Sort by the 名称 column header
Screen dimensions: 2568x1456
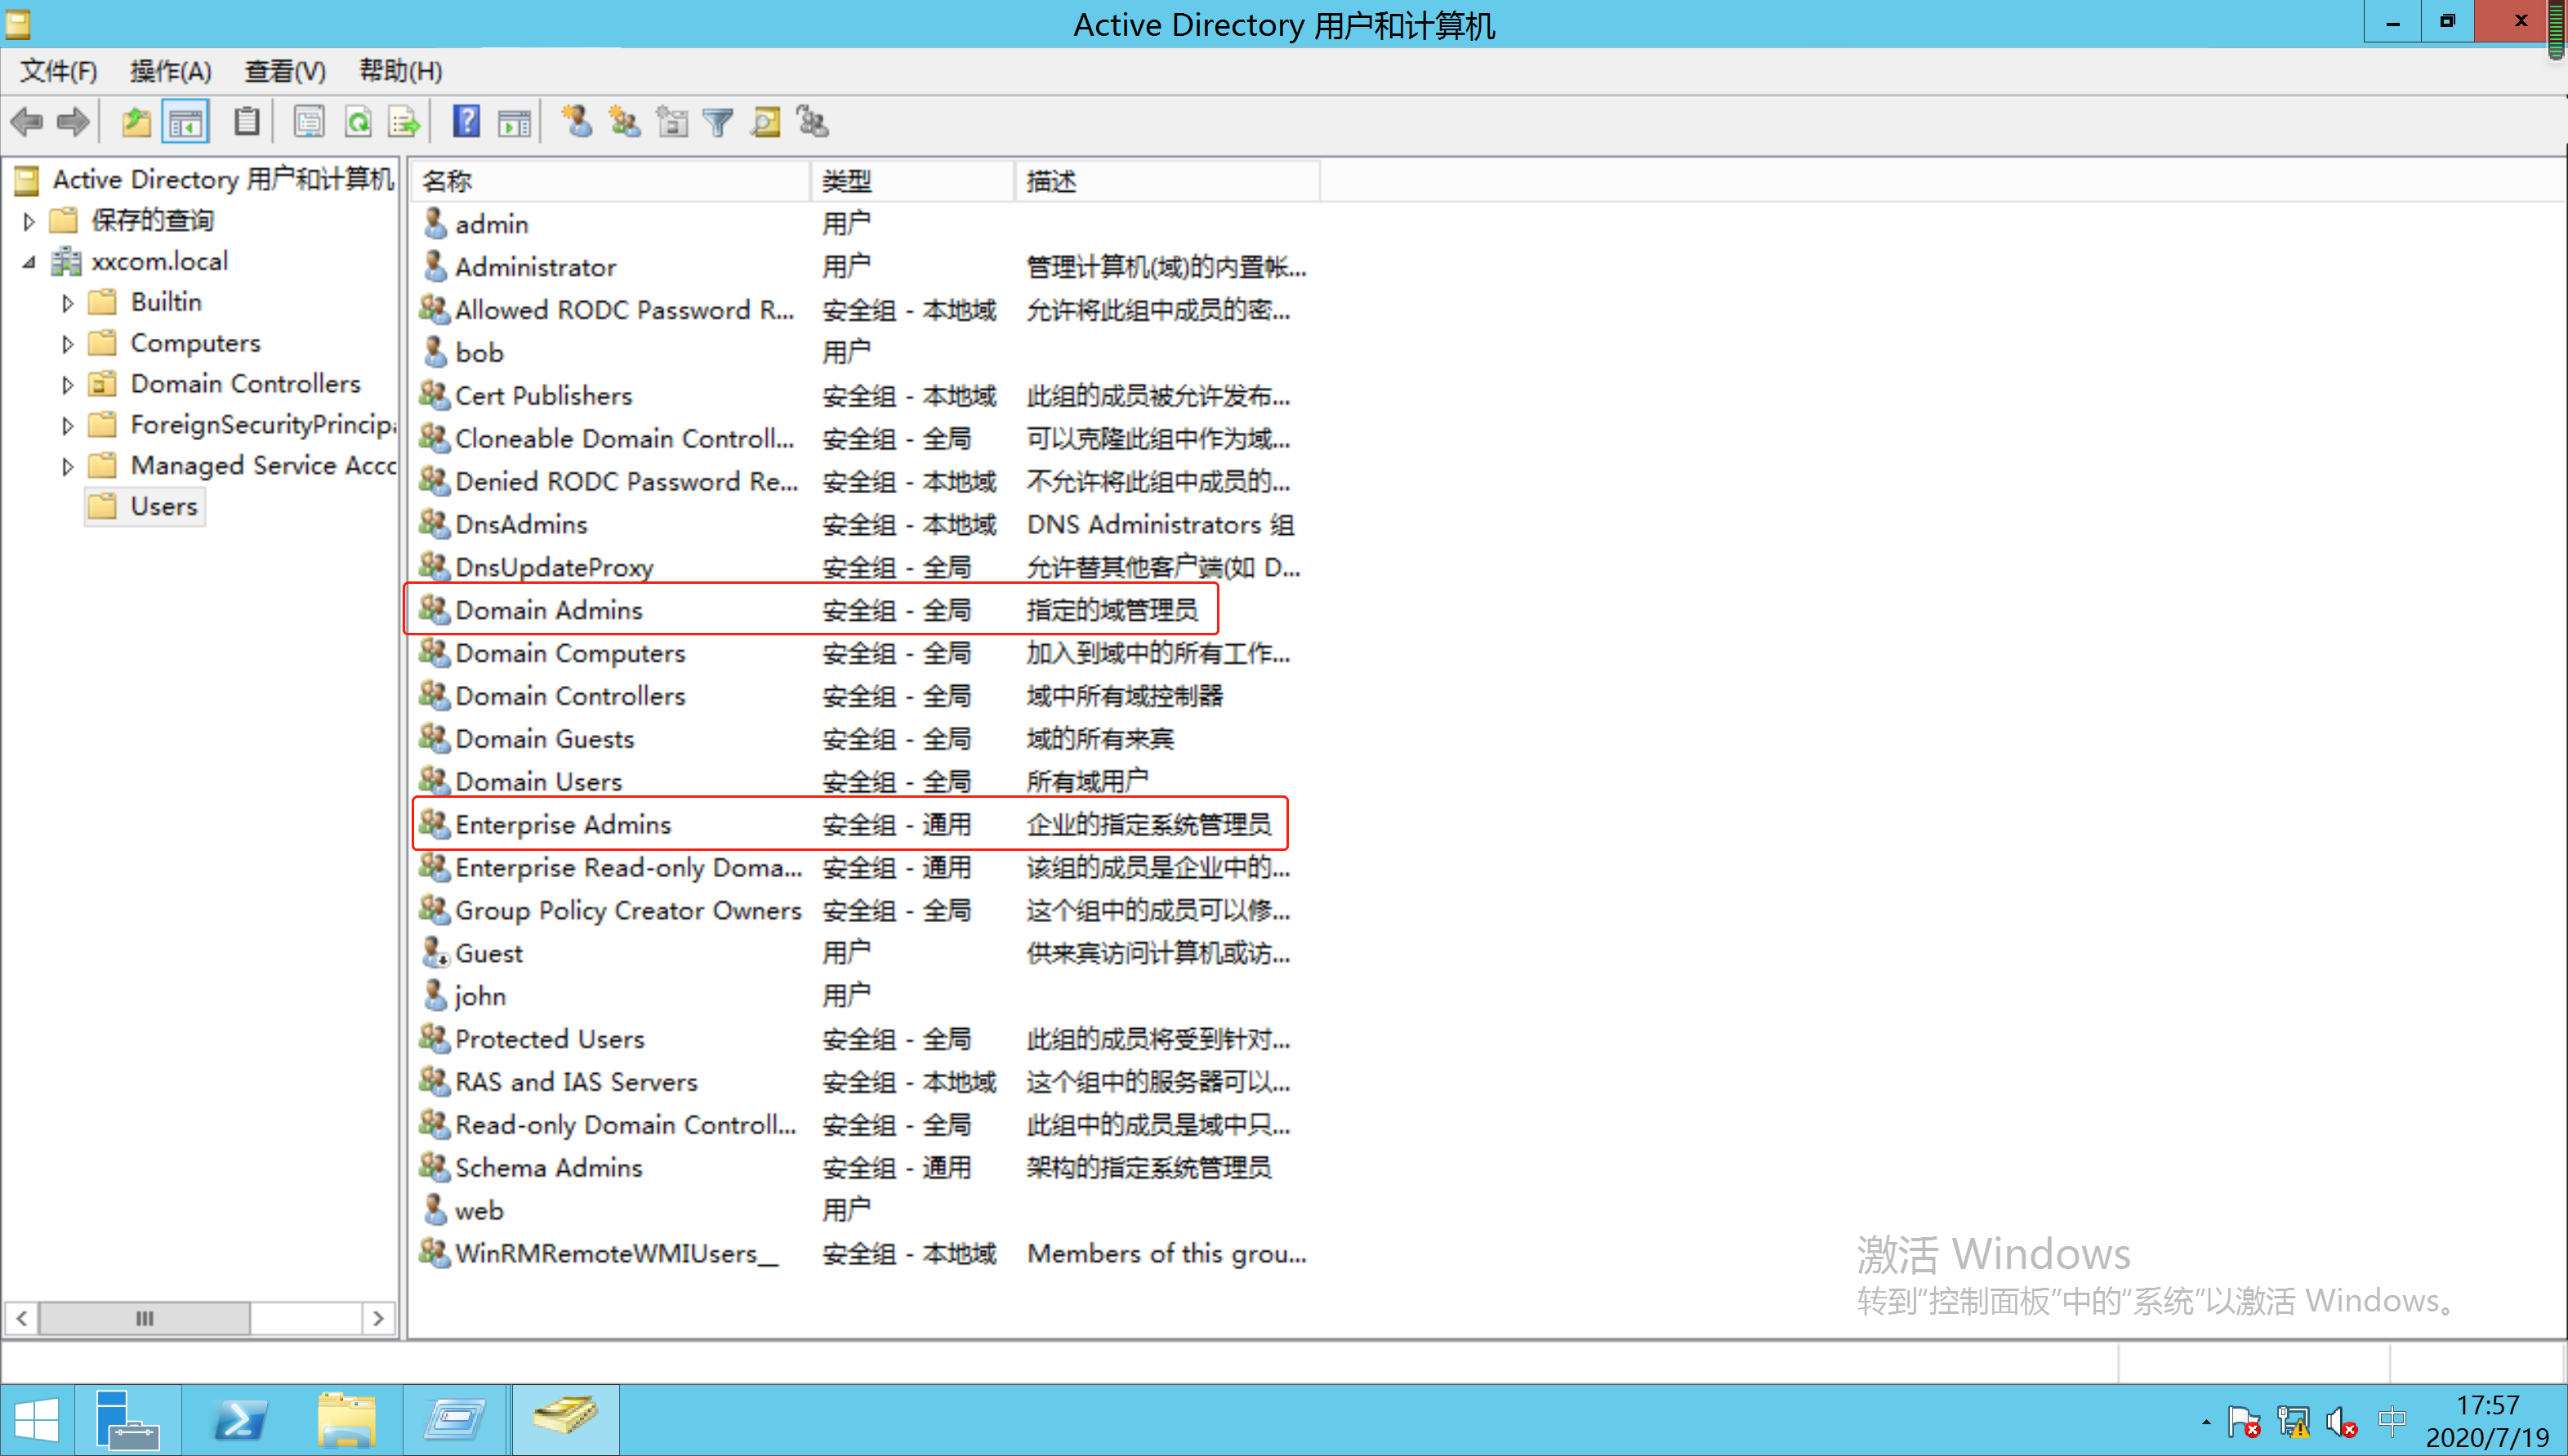coord(610,181)
